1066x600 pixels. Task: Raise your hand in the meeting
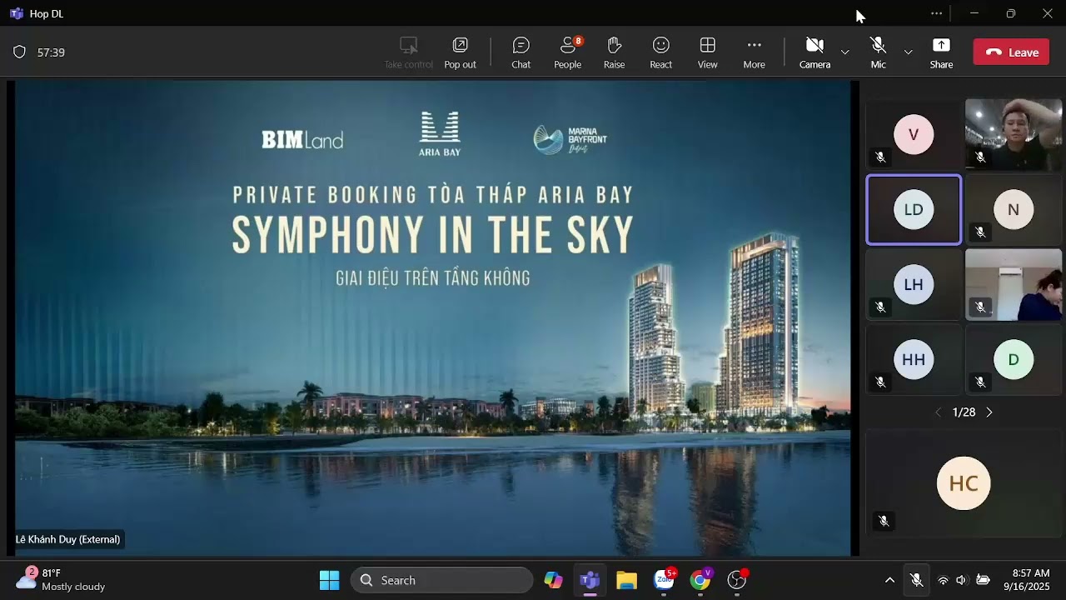pos(615,52)
